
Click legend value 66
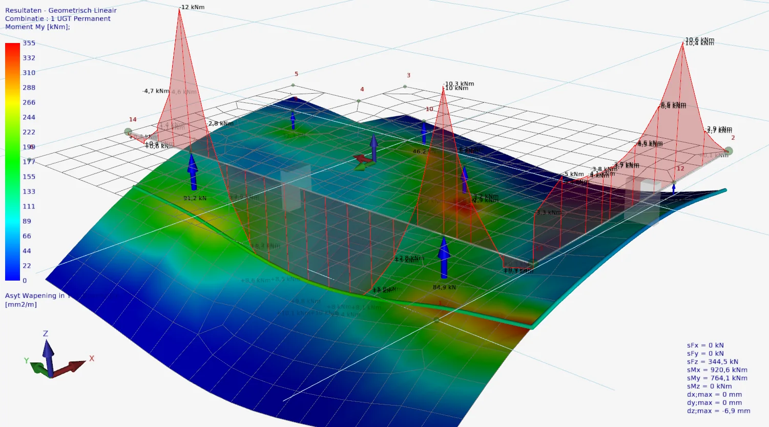(x=27, y=236)
